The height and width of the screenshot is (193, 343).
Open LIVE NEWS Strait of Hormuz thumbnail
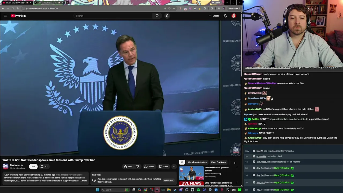(191, 184)
